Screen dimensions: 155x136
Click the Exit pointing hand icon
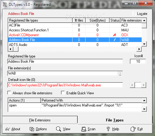click(x=133, y=129)
